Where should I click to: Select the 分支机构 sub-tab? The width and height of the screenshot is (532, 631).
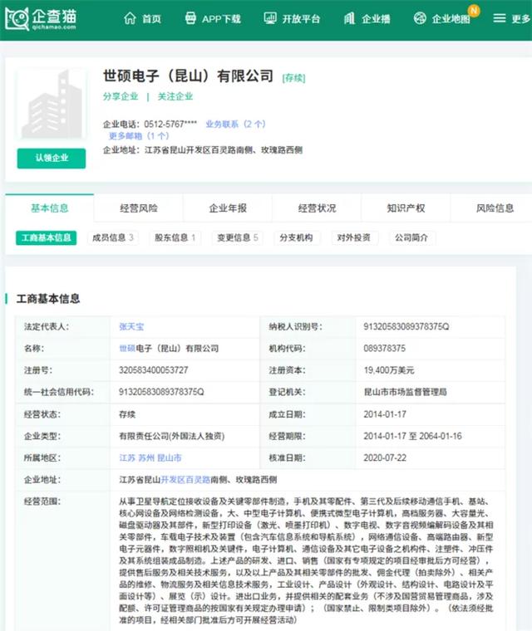tap(296, 237)
